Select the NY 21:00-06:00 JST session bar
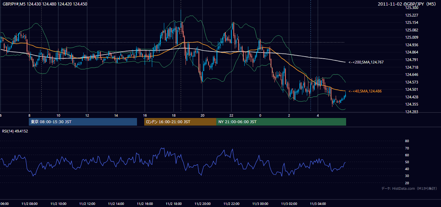 point(281,122)
